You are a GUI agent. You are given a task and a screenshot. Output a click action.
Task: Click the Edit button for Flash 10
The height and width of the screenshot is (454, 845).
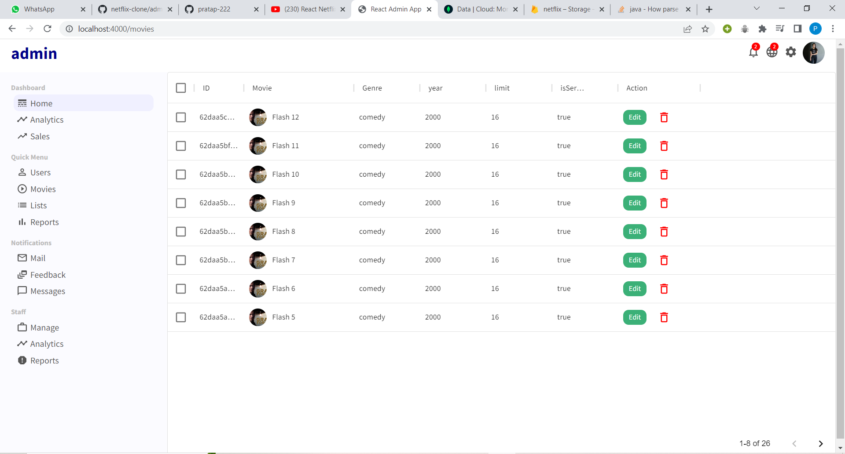[634, 174]
